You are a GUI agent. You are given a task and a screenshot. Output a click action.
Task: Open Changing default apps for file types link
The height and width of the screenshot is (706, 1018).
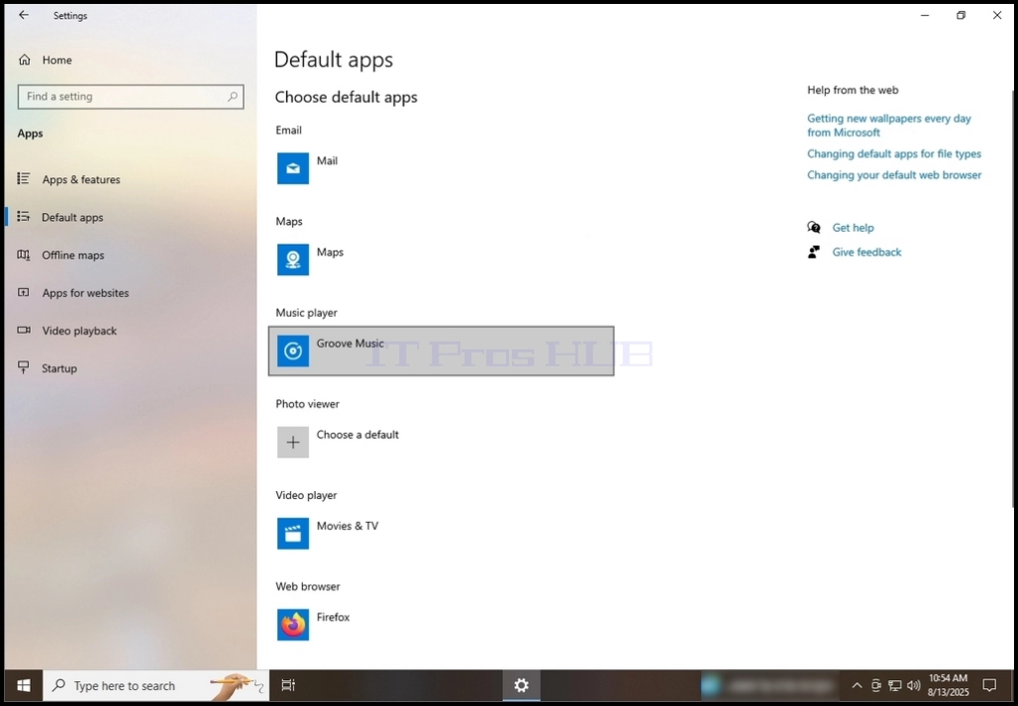click(894, 153)
